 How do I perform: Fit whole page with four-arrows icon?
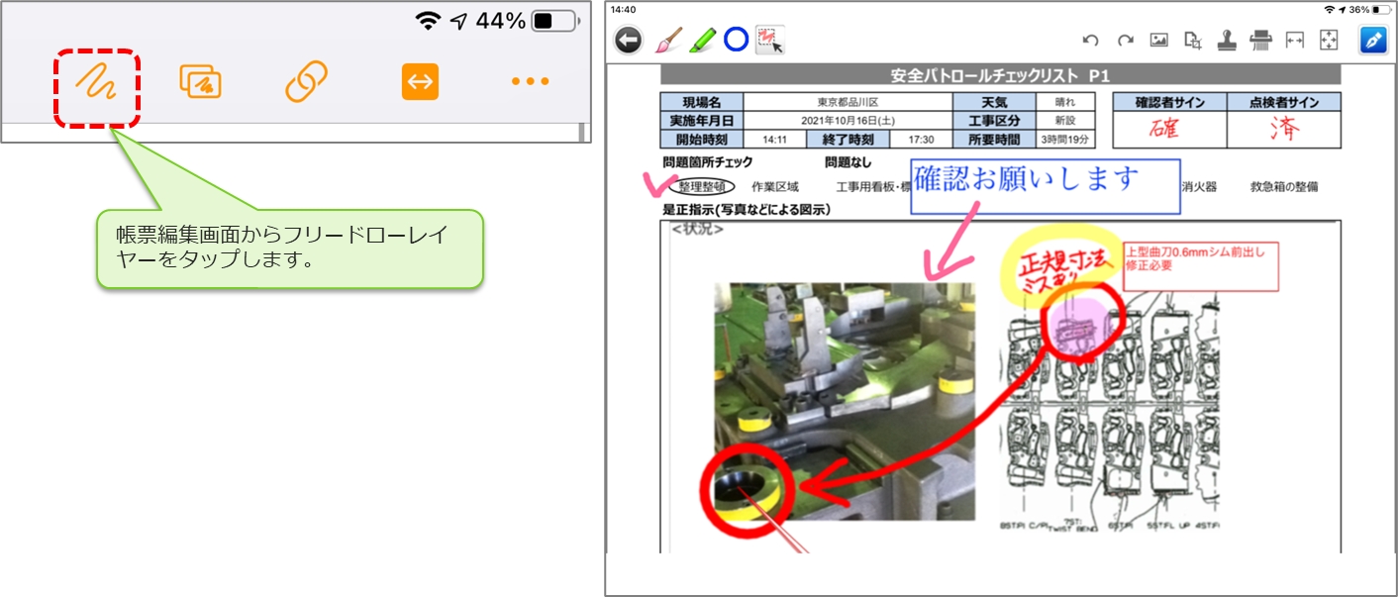point(1329,41)
